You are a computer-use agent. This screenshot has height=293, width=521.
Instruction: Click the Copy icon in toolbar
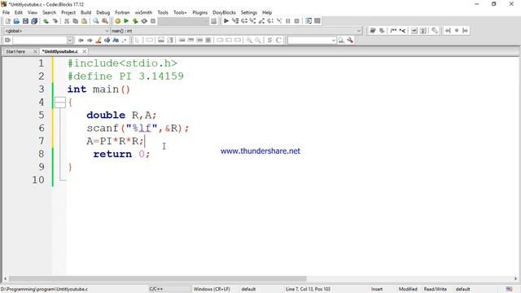76,21
